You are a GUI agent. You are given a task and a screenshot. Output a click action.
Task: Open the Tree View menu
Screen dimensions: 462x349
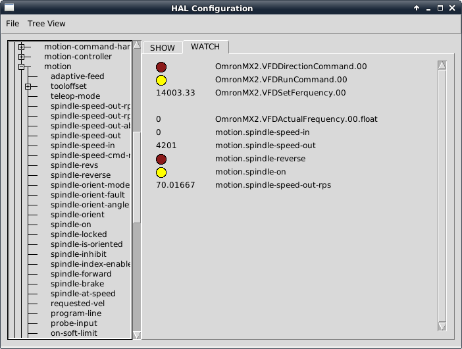[x=47, y=24]
